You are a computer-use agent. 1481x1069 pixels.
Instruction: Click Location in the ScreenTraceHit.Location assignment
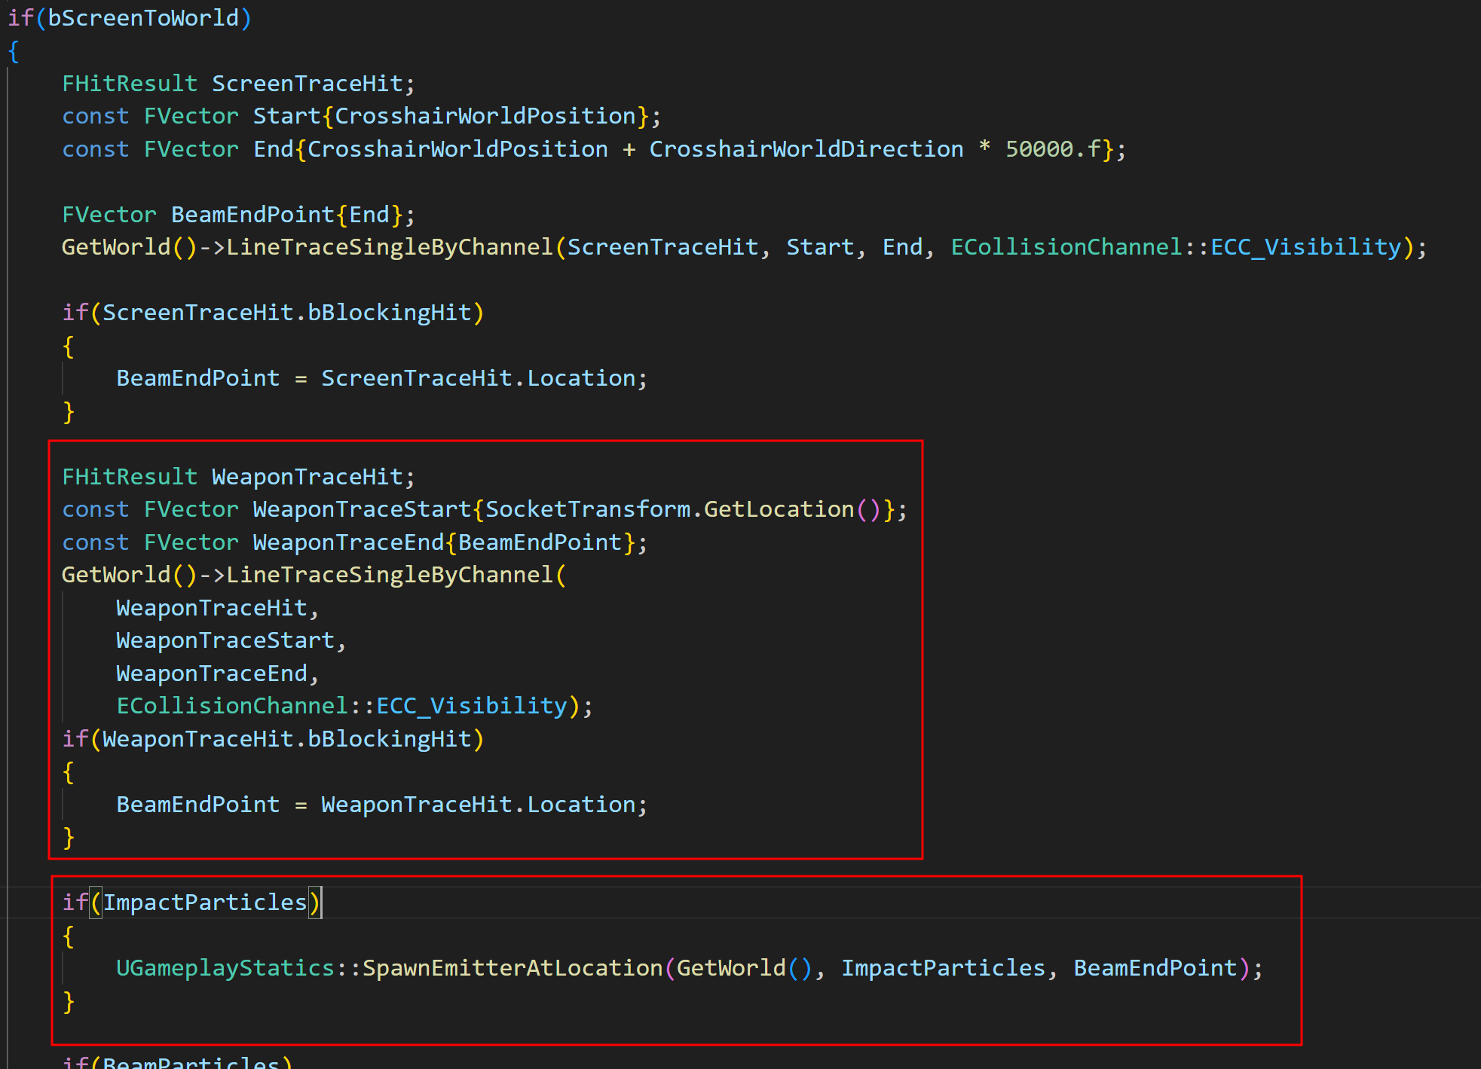(x=581, y=378)
